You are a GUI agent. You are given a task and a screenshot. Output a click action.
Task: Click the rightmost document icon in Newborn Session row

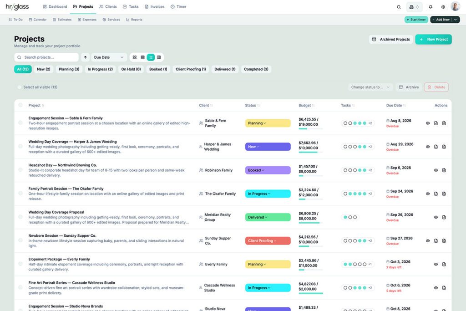pyautogui.click(x=444, y=241)
